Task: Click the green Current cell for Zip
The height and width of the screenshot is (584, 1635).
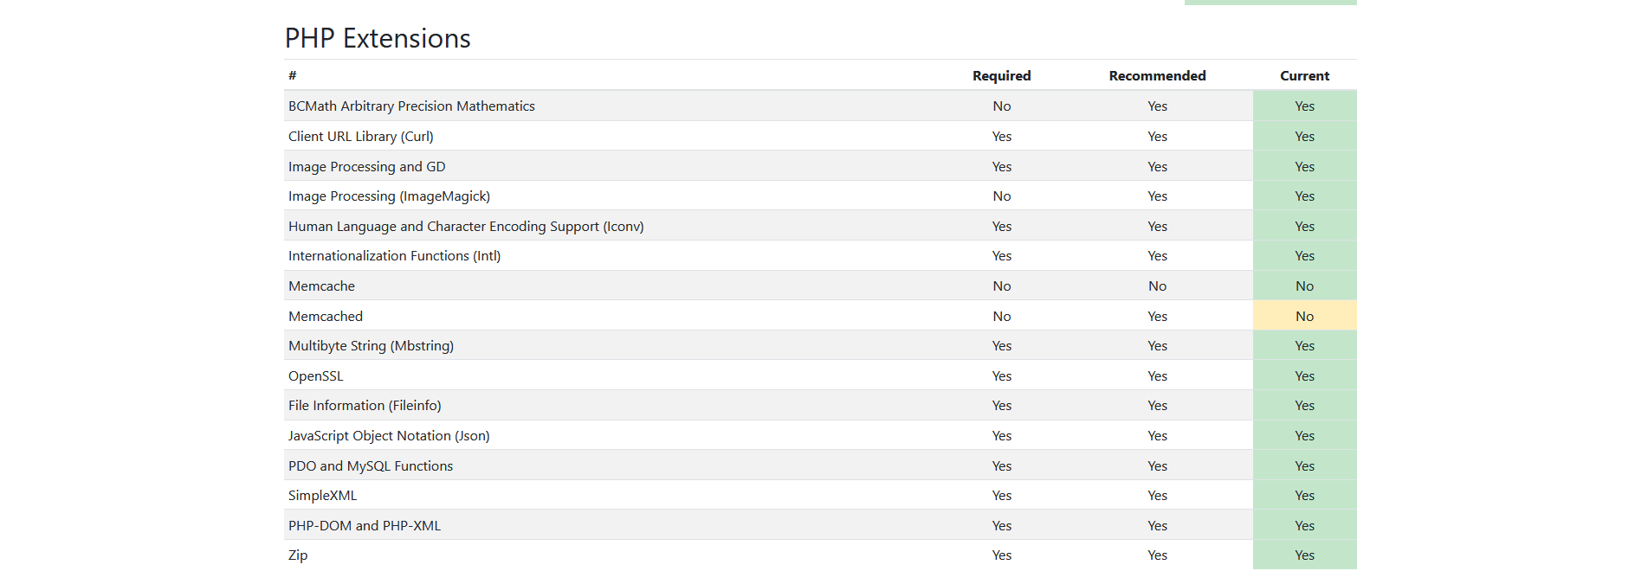Action: tap(1304, 555)
